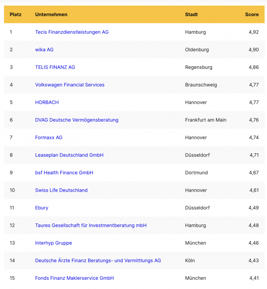Screen dimensions: 267x289
Task: Select München in the Fonds Finanz row
Action: tap(195, 278)
